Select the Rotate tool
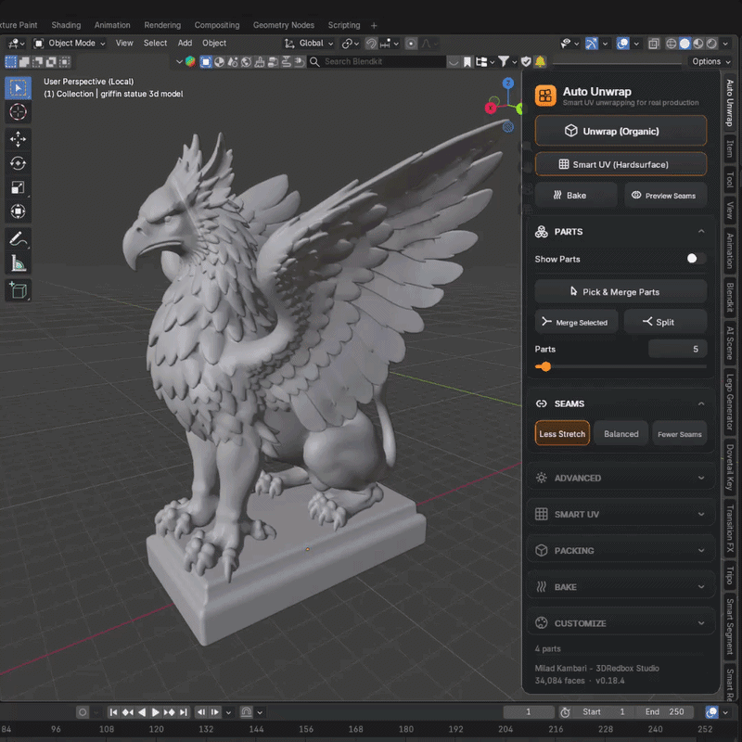This screenshot has height=742, width=742. click(x=18, y=163)
